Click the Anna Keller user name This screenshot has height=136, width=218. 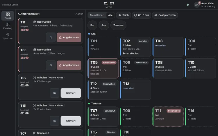208,3
